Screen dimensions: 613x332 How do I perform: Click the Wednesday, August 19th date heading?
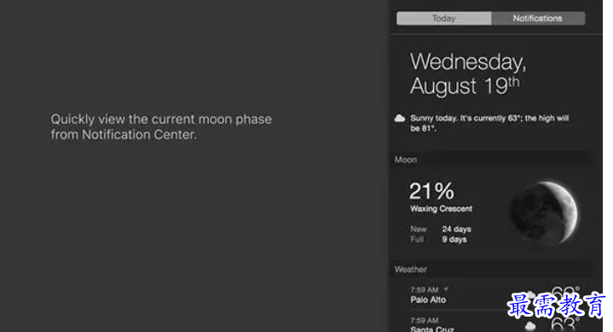coord(468,73)
